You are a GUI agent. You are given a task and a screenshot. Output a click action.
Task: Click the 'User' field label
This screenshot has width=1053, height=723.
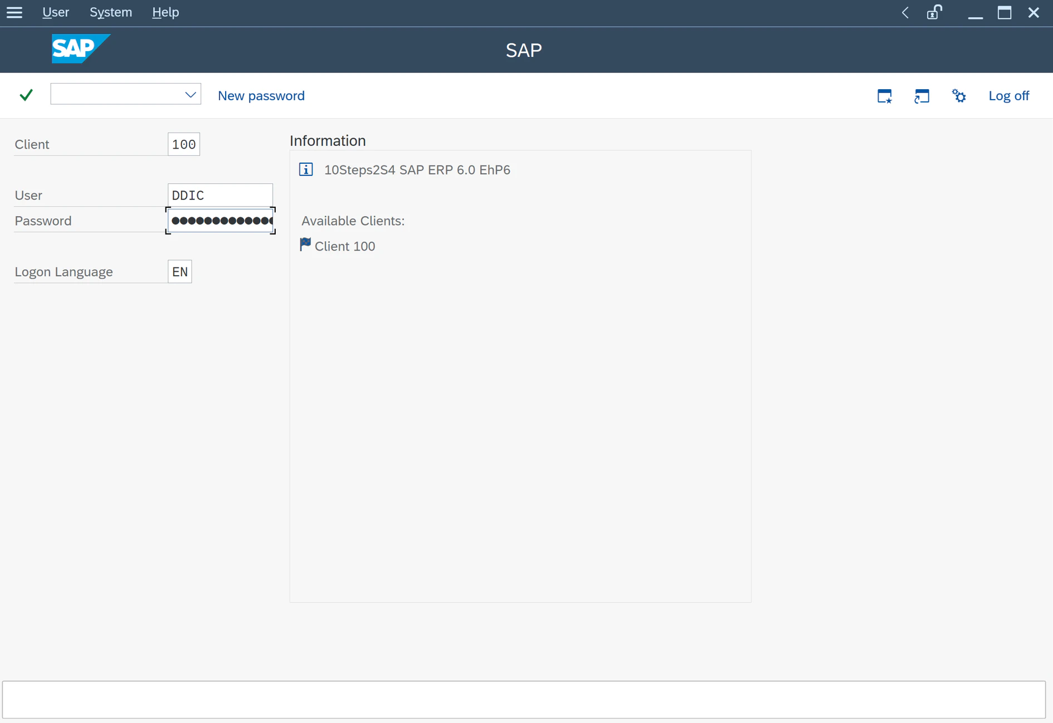tap(28, 195)
